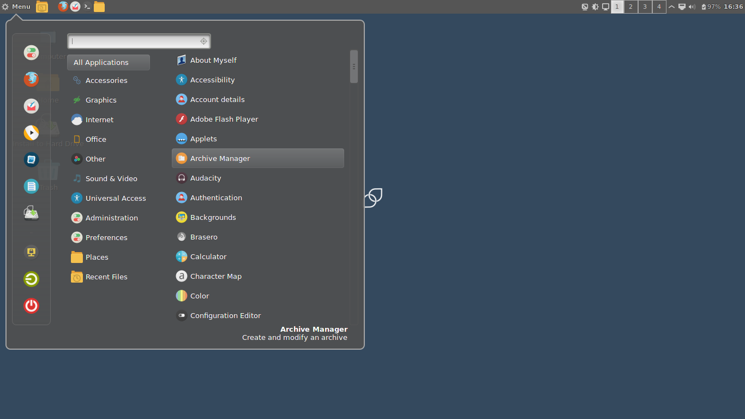745x419 pixels.
Task: Open the sound volume applet
Action: click(x=692, y=7)
